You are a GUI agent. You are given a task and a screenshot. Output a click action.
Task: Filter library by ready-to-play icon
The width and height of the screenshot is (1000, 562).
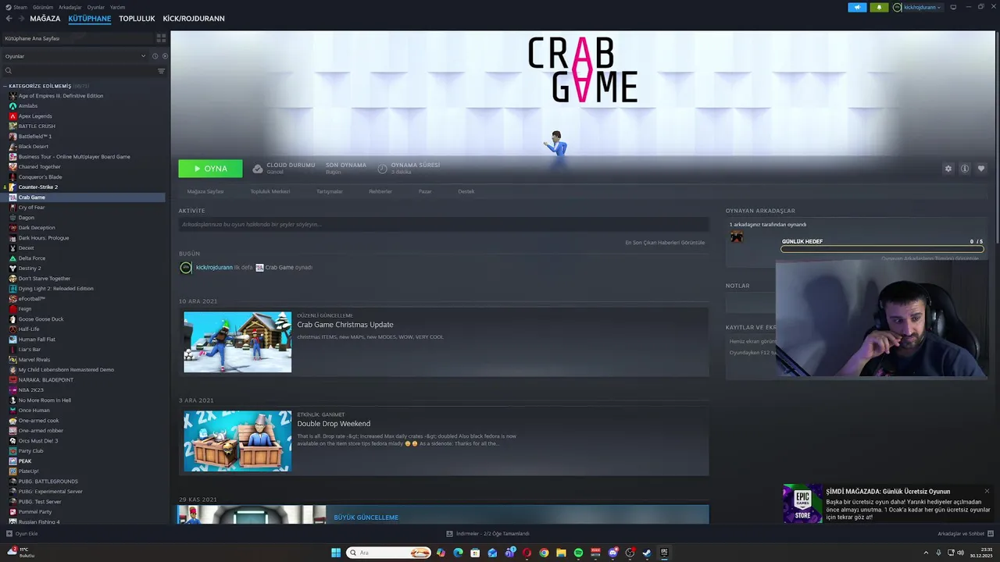point(164,56)
